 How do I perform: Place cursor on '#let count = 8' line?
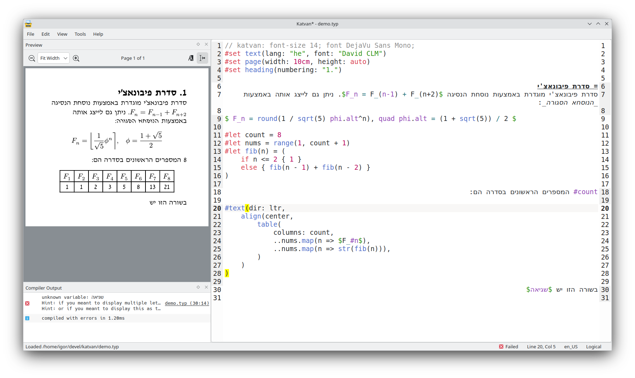(x=253, y=135)
